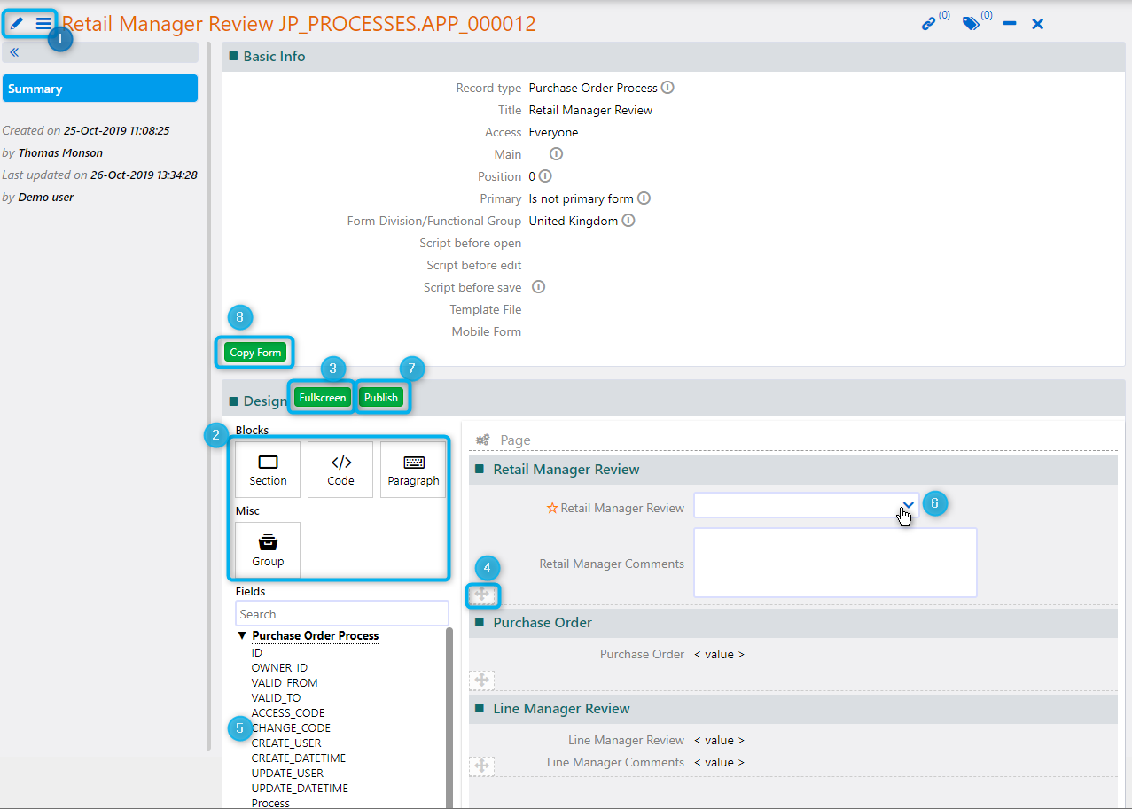Click the Line Manager Review section header

tap(793, 709)
